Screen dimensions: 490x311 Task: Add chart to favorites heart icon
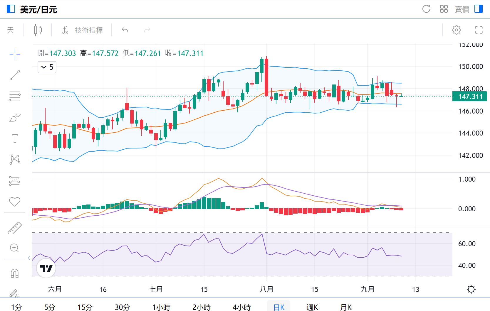(x=15, y=202)
